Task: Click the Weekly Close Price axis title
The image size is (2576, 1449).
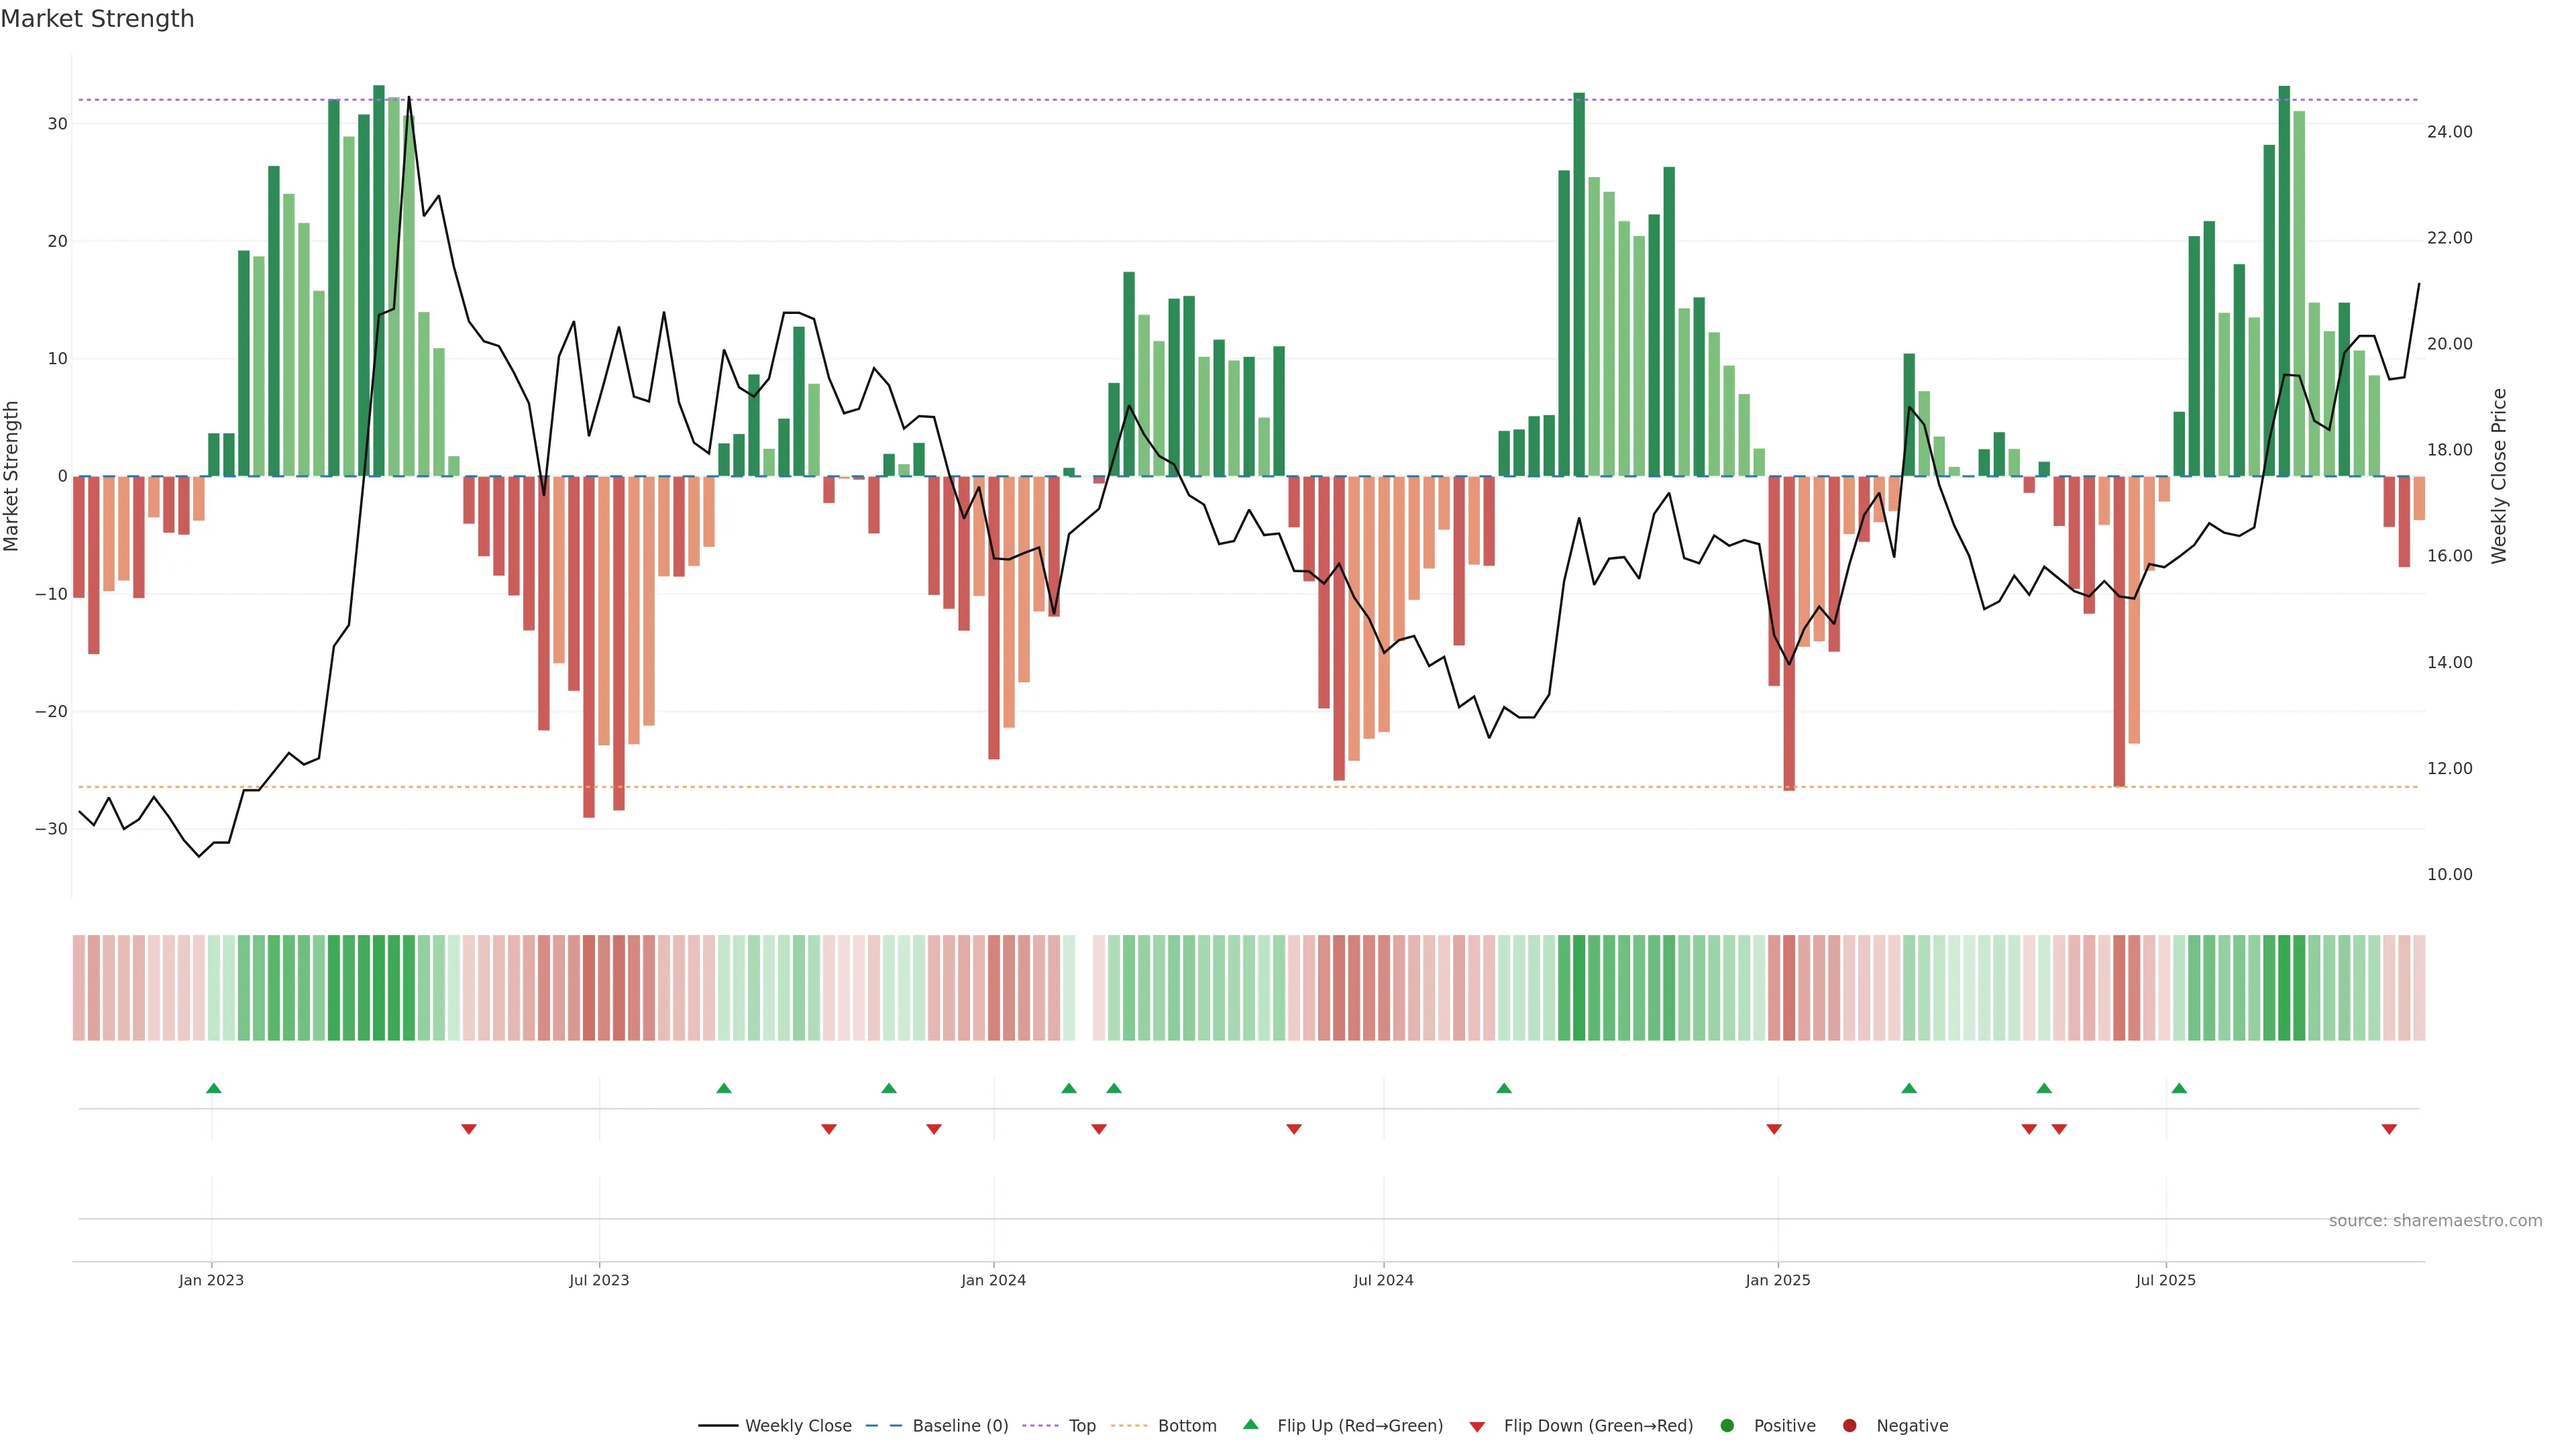Action: click(x=2499, y=476)
